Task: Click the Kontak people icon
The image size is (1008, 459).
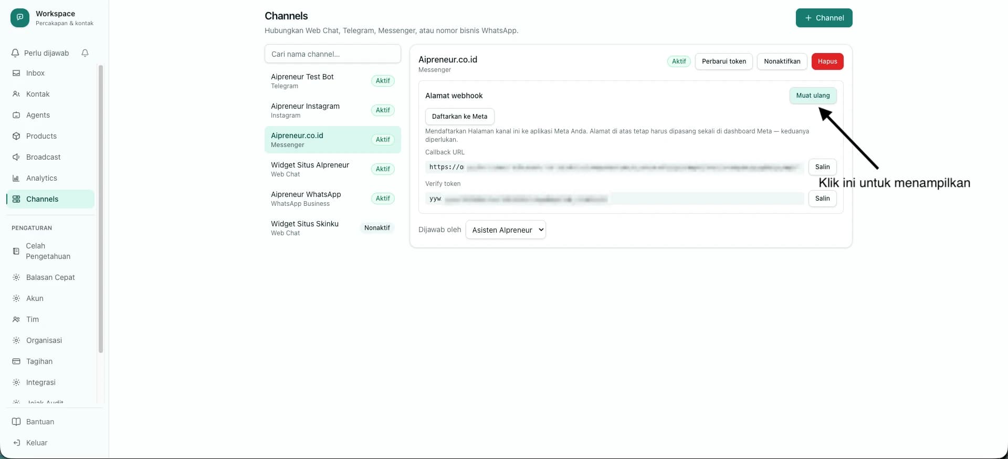Action: coord(16,94)
